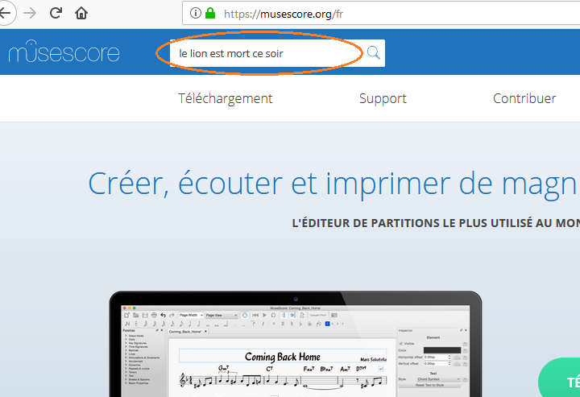Click the musescore.org/fr address bar

(381, 14)
